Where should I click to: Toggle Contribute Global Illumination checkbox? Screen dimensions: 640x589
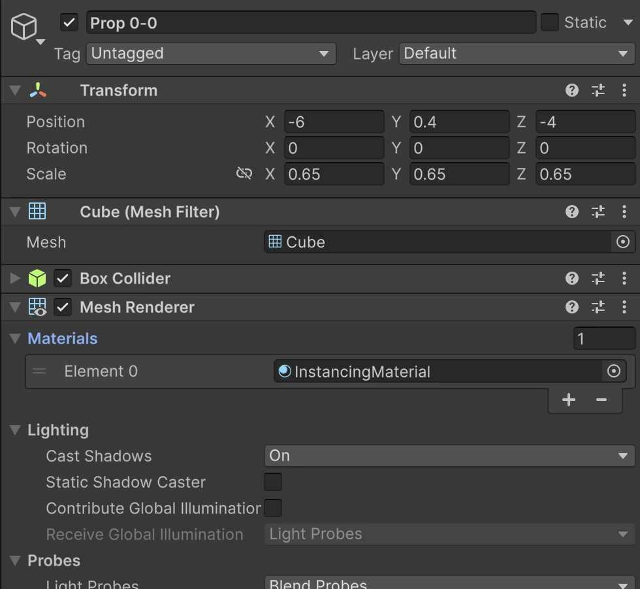(x=273, y=508)
